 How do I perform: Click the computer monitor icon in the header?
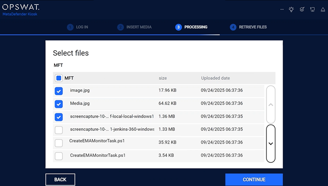[x=313, y=9]
